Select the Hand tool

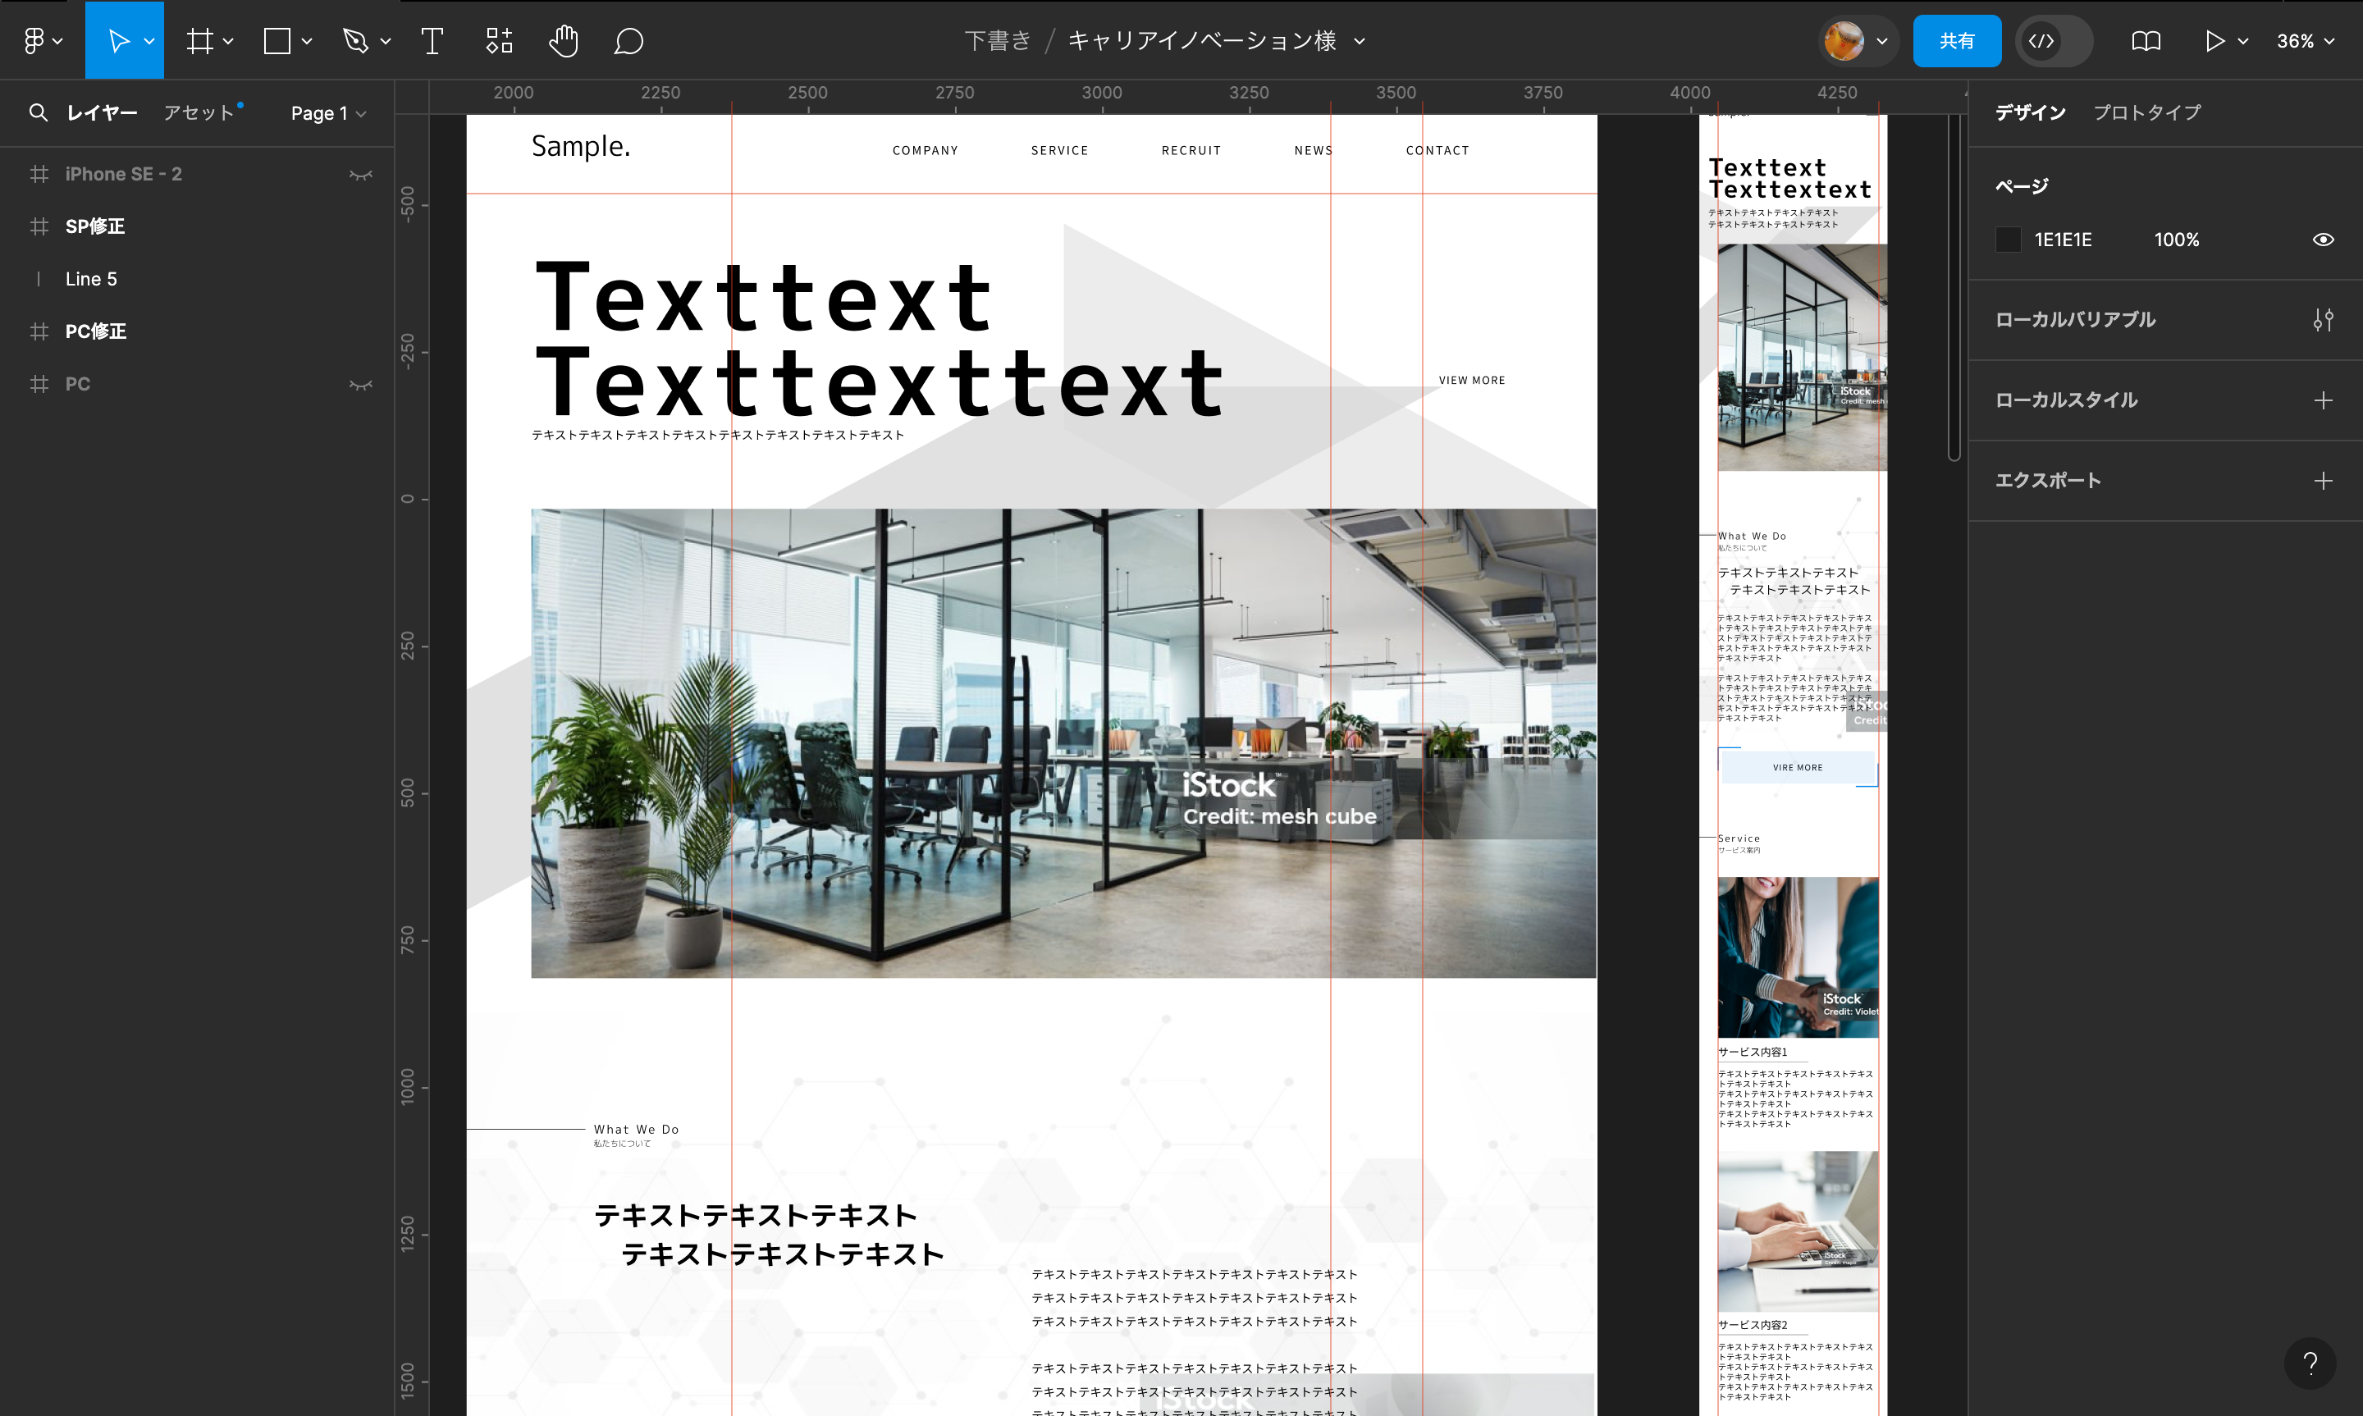pyautogui.click(x=563, y=41)
